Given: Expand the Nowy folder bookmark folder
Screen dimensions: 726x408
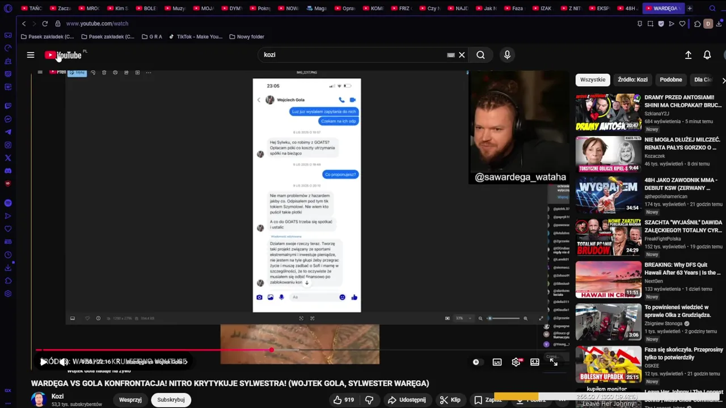Looking at the screenshot, I should [247, 37].
